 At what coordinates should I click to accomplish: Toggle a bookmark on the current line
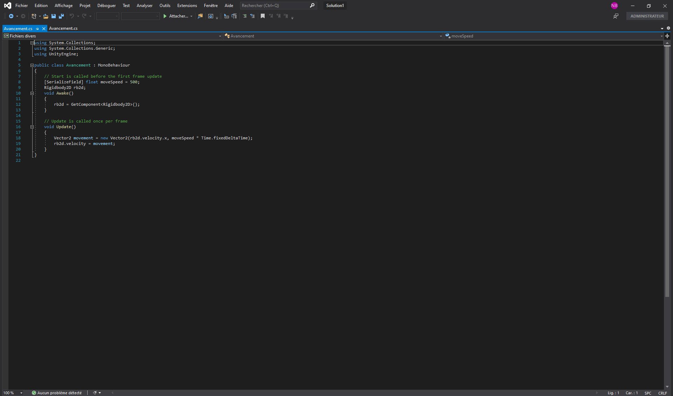(263, 16)
